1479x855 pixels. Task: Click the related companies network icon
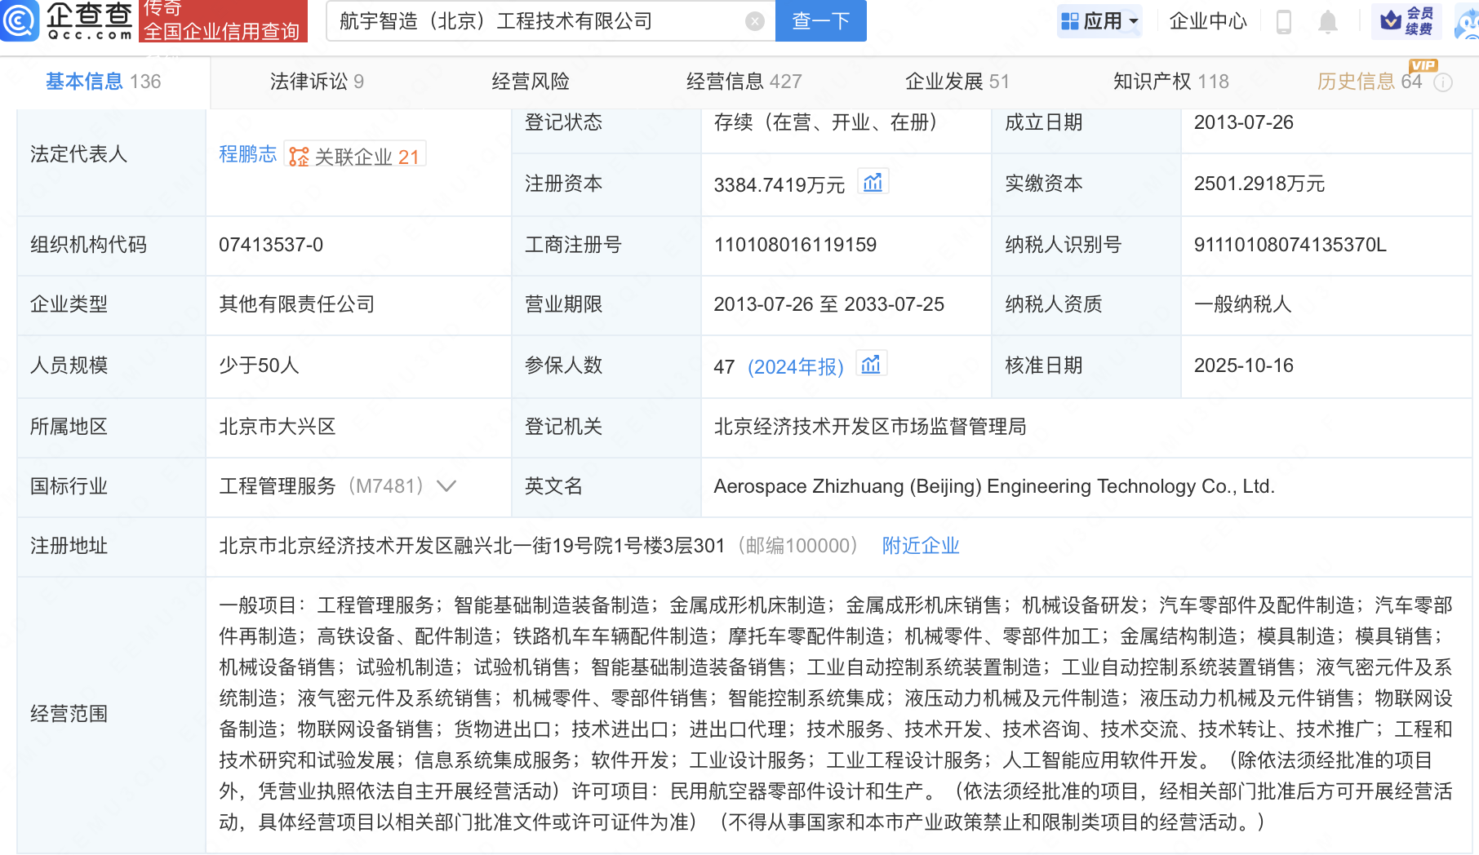coord(300,157)
